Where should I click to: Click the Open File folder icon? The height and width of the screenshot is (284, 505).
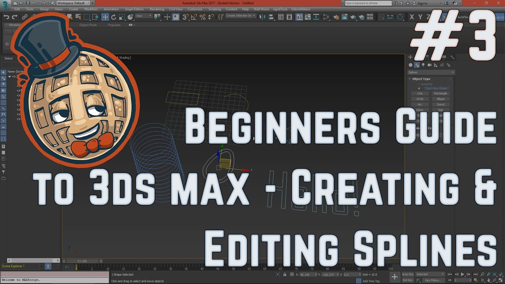21,3
